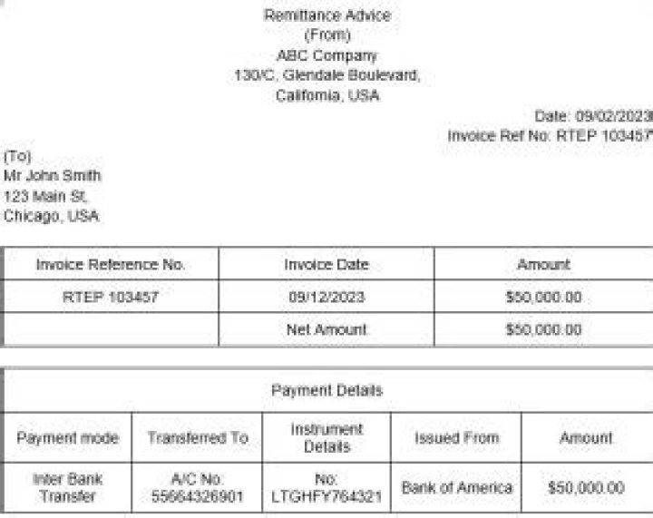
Task: Click the A/C No. 55664326901 cell
Action: (x=197, y=487)
